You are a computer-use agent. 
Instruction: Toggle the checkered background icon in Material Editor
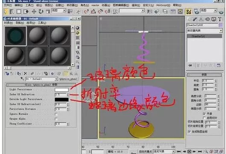click(x=78, y=38)
